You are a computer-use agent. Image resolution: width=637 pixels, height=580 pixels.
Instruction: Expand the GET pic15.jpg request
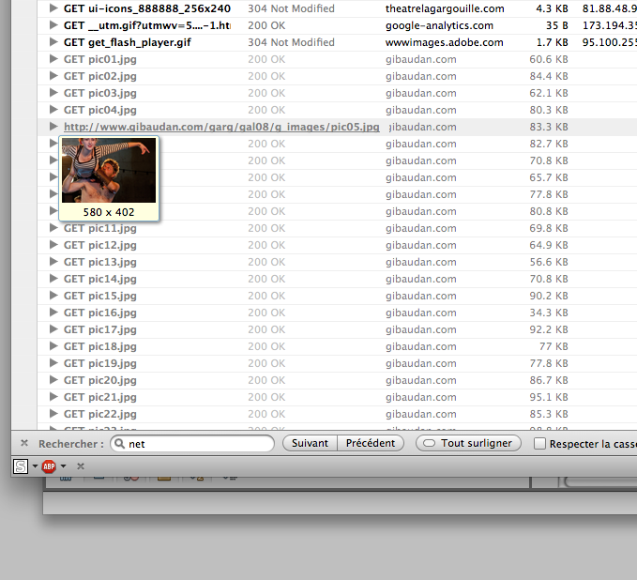pyautogui.click(x=53, y=295)
